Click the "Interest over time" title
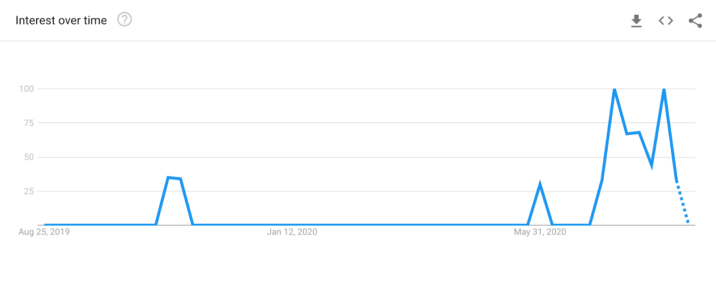The width and height of the screenshot is (716, 286). point(61,21)
